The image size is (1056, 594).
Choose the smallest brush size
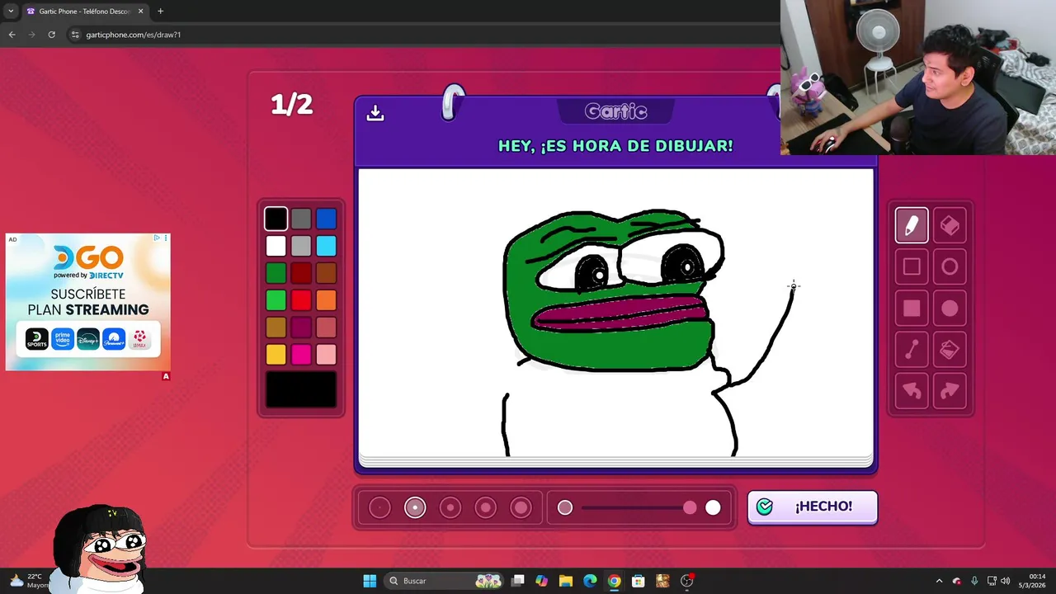[379, 507]
